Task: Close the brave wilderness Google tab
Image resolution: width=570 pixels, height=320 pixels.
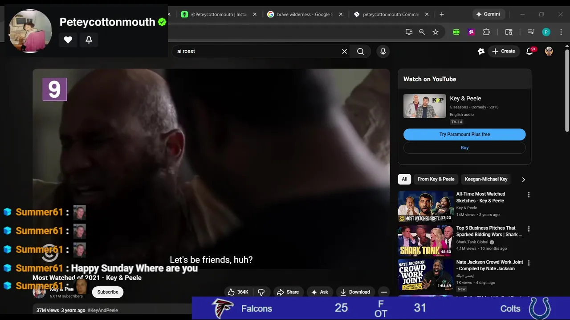Action: click(x=341, y=14)
